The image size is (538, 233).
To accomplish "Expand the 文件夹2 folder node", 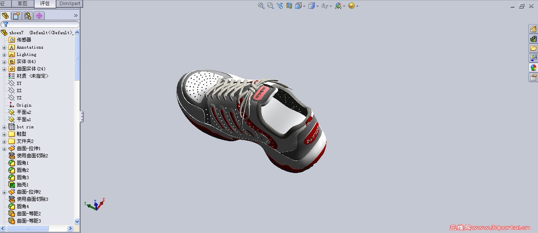I will coord(4,141).
